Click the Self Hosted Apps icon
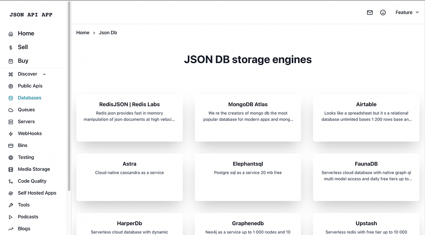The width and height of the screenshot is (425, 235). 11,193
